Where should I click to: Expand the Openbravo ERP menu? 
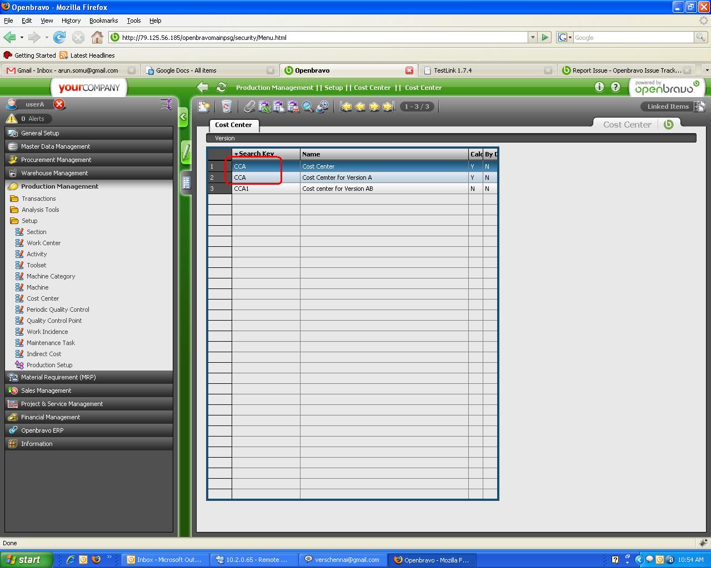tap(89, 430)
